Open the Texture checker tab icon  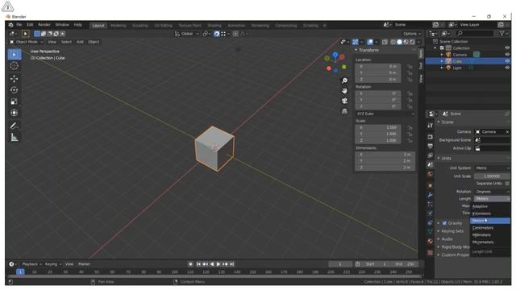pyautogui.click(x=430, y=252)
